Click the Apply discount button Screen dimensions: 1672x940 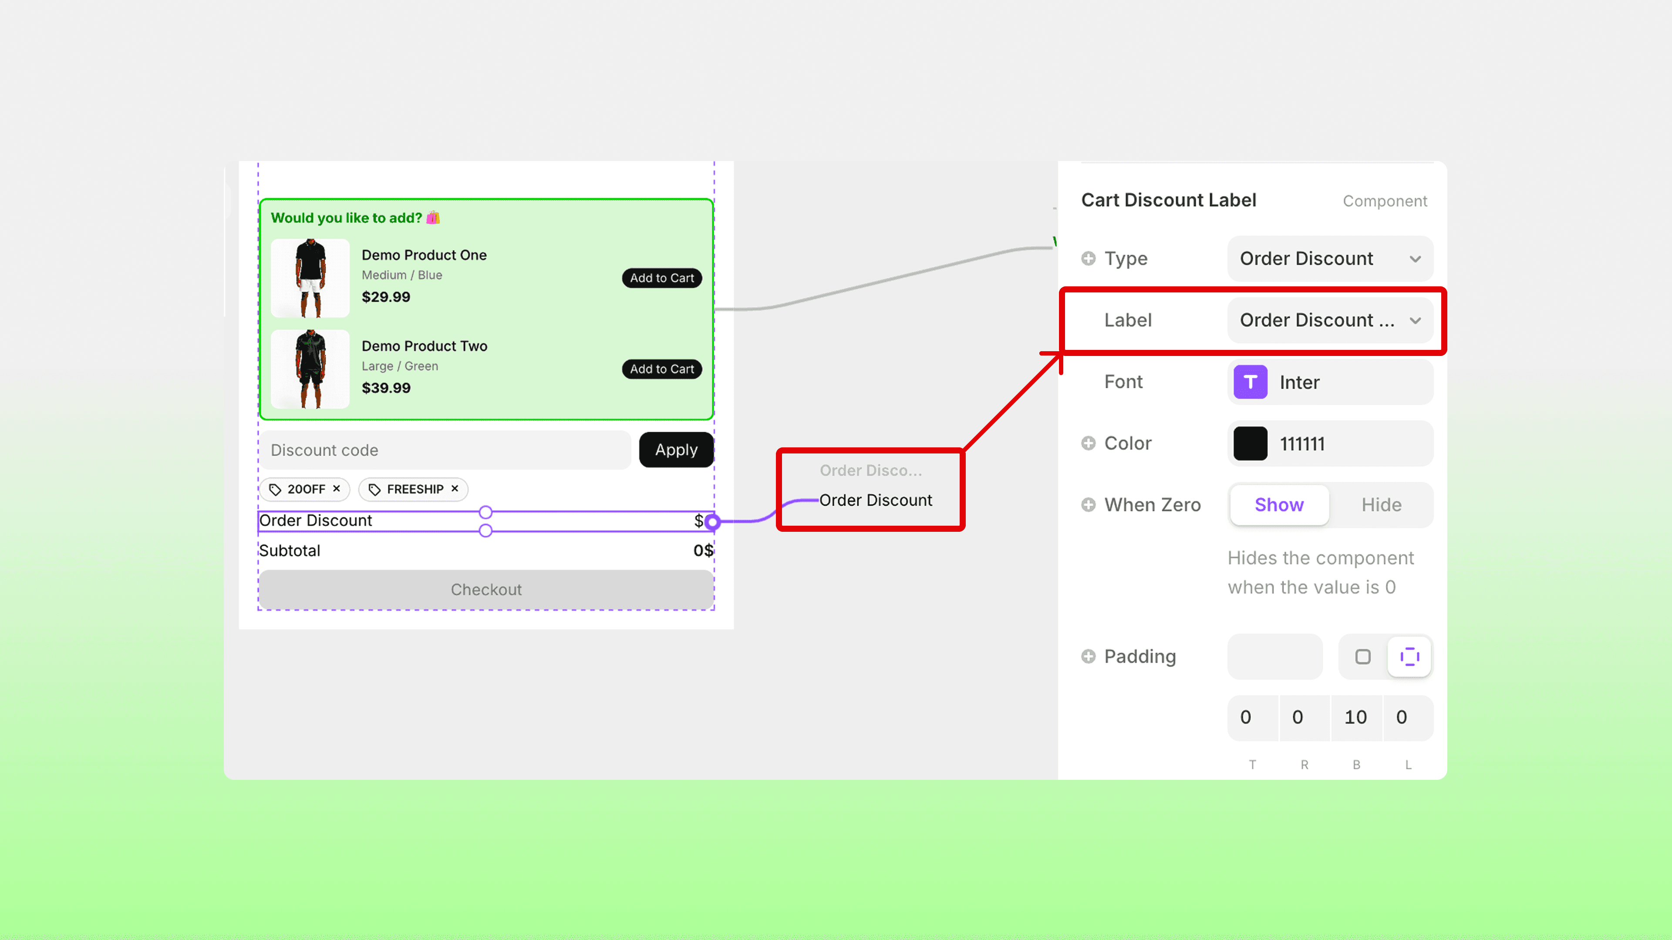tap(676, 450)
